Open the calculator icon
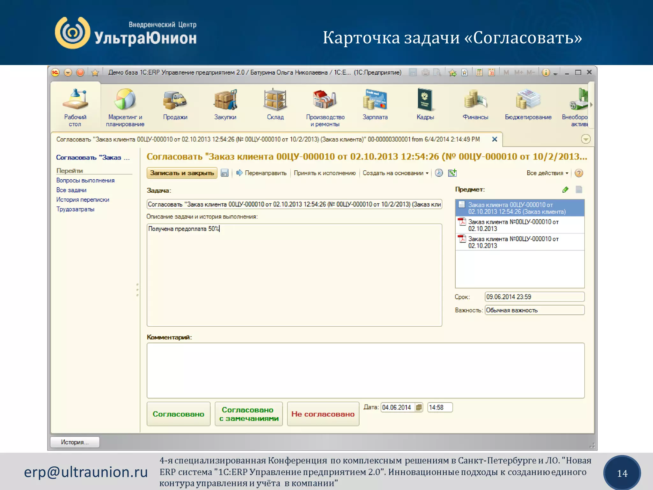The height and width of the screenshot is (490, 653). pos(479,72)
